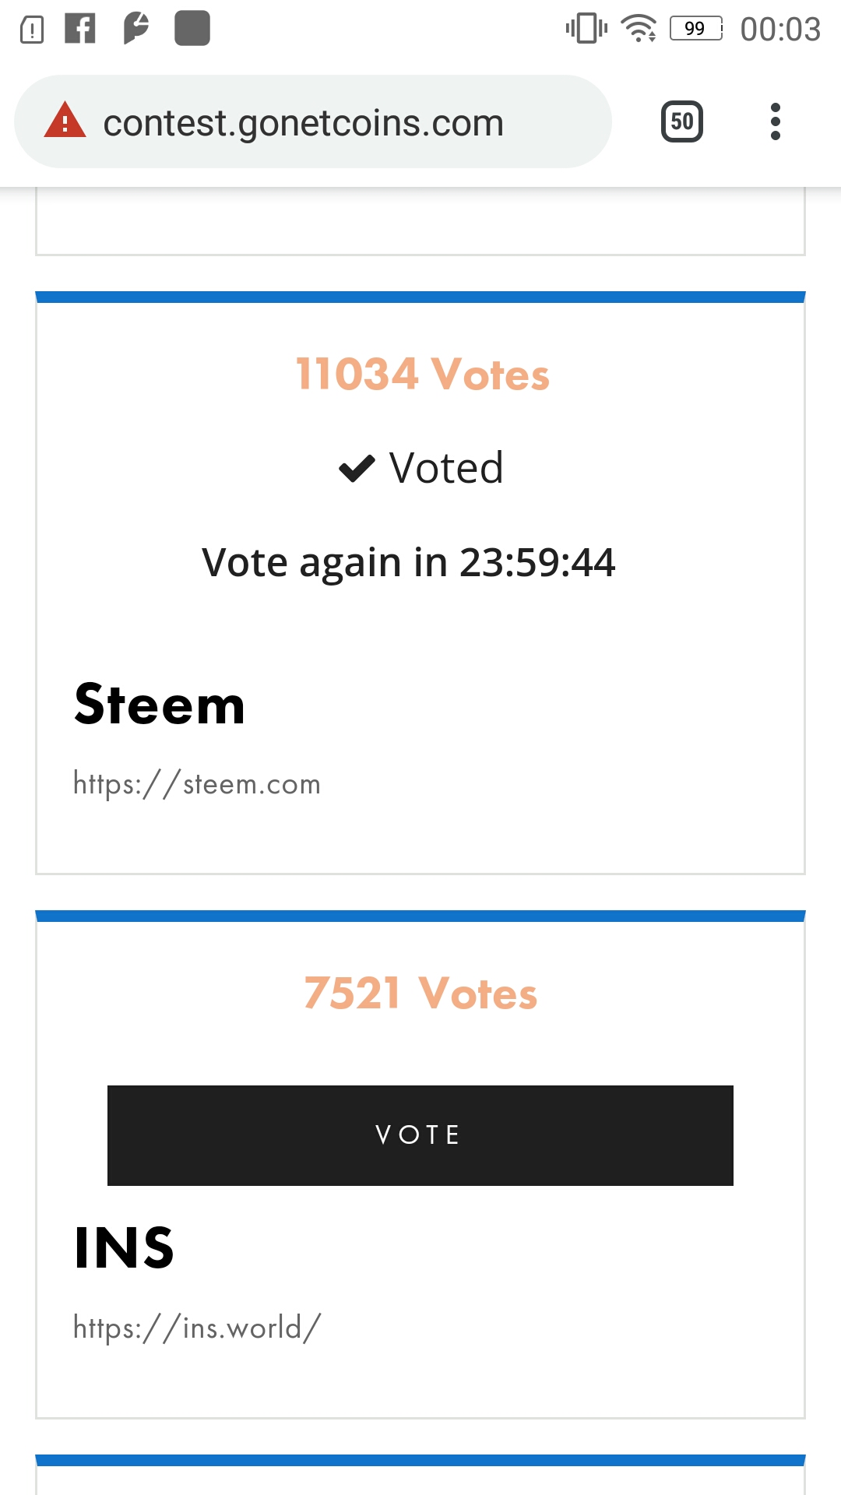This screenshot has width=841, height=1495.
Task: Tap the INS project heading
Action: [x=125, y=1247]
